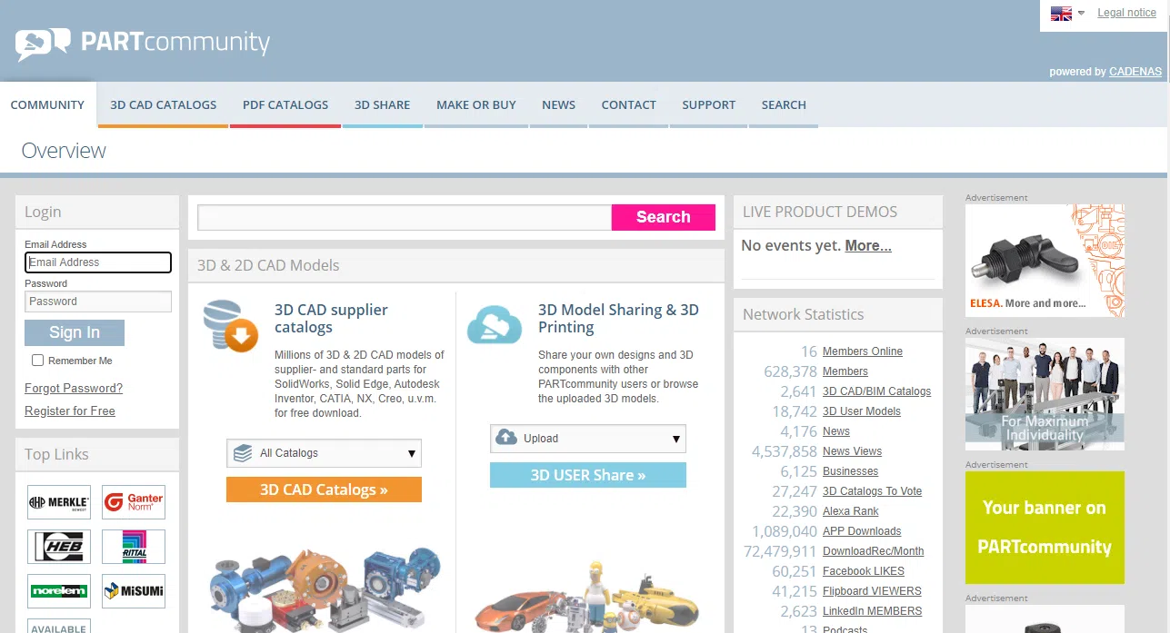Select the MiSUMi partner logo
The height and width of the screenshot is (633, 1170).
tap(133, 590)
